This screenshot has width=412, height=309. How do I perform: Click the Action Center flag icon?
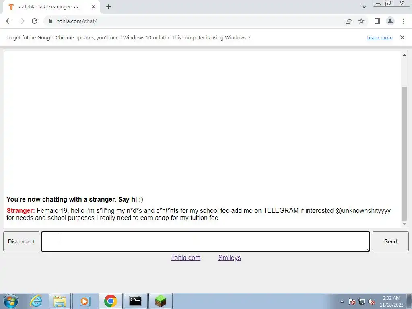tap(352, 301)
